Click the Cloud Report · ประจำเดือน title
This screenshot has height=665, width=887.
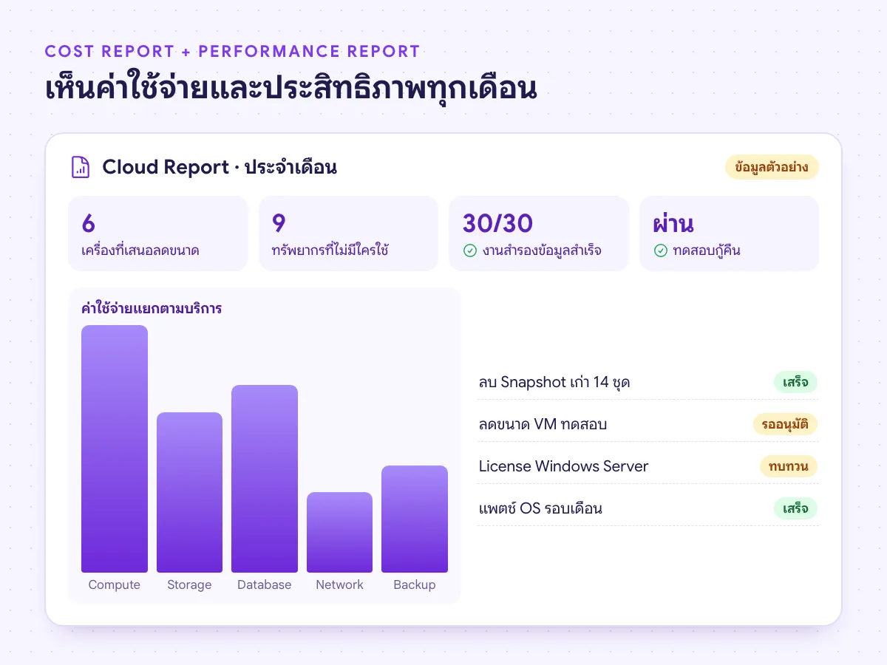pyautogui.click(x=220, y=167)
